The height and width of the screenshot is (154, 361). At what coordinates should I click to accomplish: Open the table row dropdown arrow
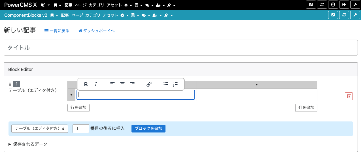71,95
